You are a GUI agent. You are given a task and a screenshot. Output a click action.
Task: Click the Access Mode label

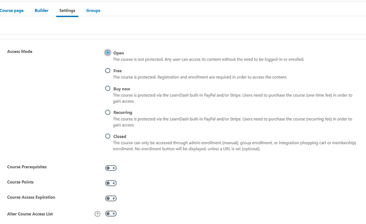pos(20,52)
